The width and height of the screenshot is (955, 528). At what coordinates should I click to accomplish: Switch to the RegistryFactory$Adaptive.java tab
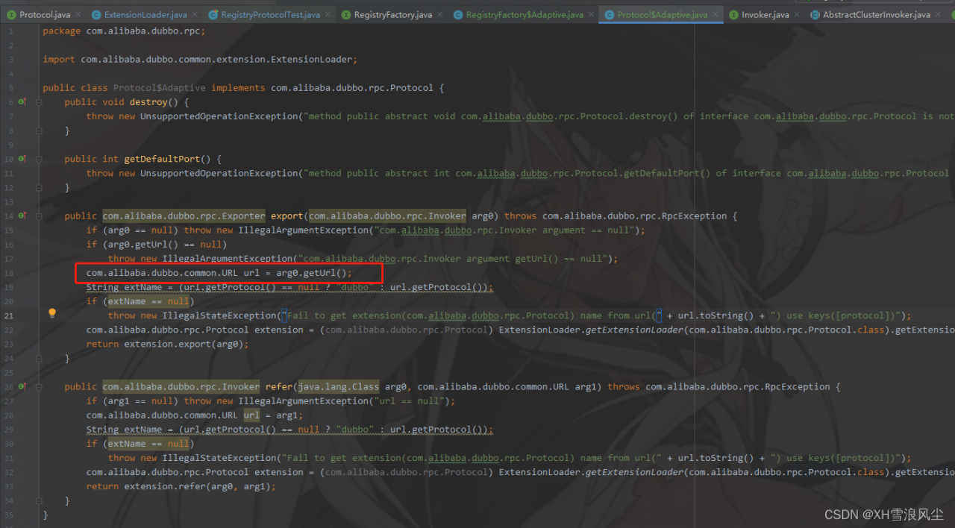[525, 14]
